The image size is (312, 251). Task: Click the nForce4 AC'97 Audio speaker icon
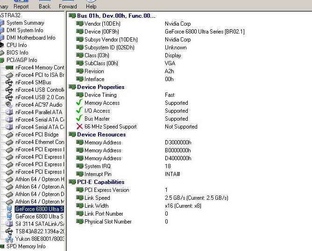click(x=9, y=105)
